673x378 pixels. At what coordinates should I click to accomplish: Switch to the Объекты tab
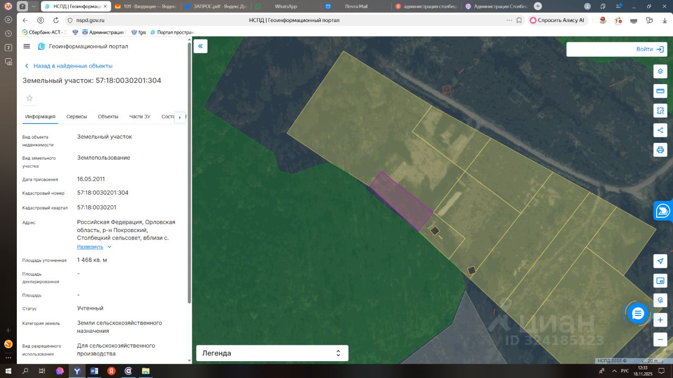108,117
